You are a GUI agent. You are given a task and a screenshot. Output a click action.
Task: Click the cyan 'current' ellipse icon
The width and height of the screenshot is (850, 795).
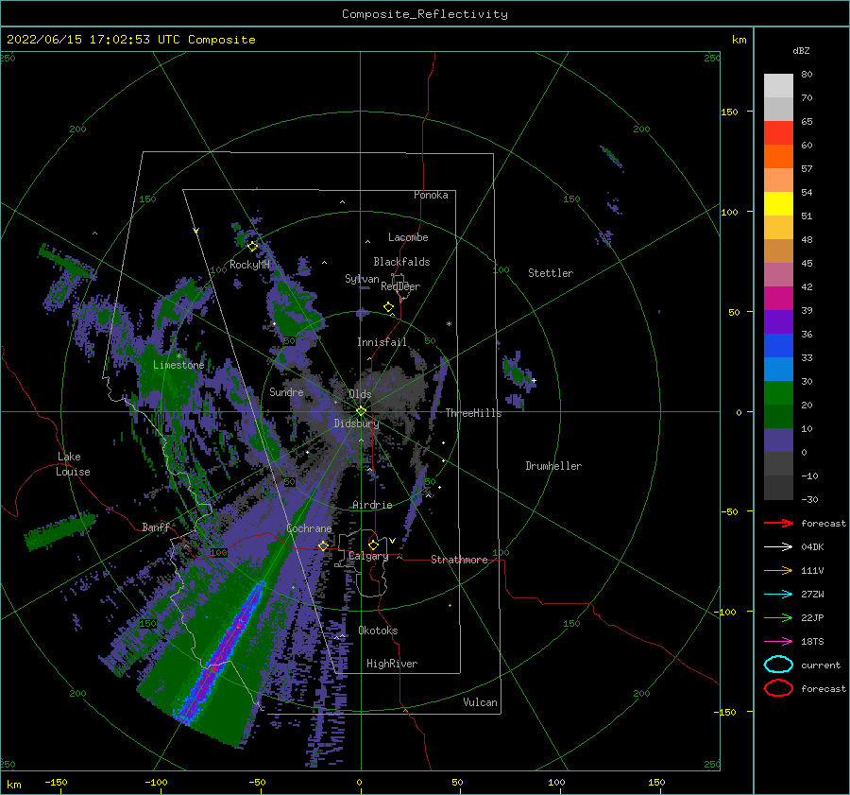(x=778, y=665)
